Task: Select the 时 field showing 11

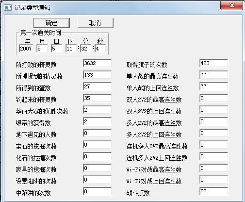Action: coord(71,49)
